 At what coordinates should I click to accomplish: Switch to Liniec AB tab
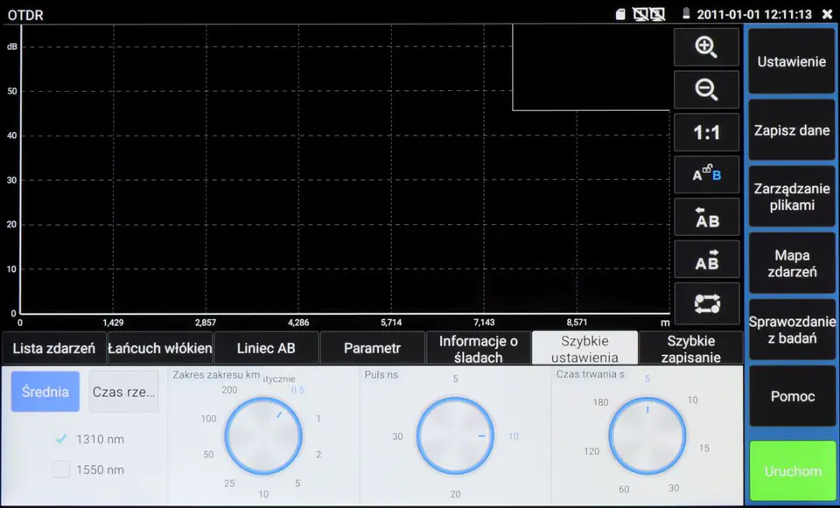click(266, 348)
